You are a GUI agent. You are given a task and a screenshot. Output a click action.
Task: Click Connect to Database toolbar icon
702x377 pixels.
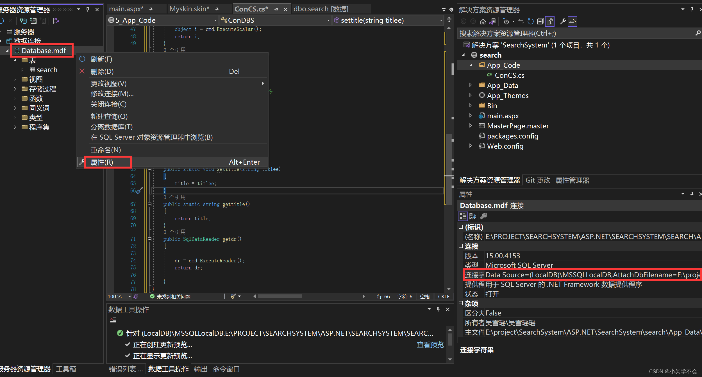(23, 21)
